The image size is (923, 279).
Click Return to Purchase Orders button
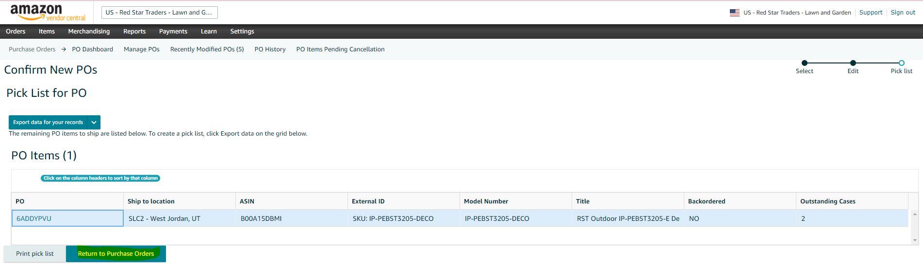point(116,254)
